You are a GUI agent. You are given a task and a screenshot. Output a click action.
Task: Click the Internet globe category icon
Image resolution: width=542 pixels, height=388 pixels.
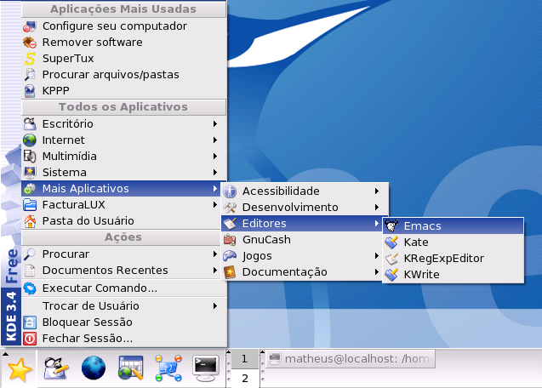30,140
